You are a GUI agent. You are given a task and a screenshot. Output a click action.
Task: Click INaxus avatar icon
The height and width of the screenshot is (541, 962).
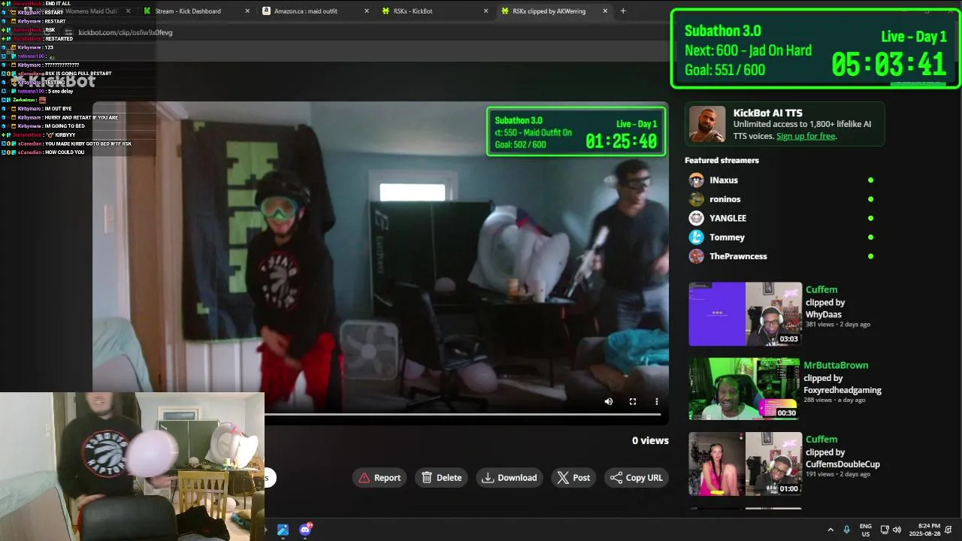pyautogui.click(x=697, y=180)
